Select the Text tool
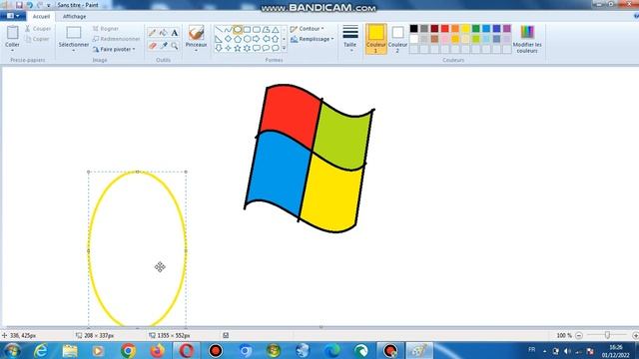This screenshot has height=359, width=639. pyautogui.click(x=175, y=33)
